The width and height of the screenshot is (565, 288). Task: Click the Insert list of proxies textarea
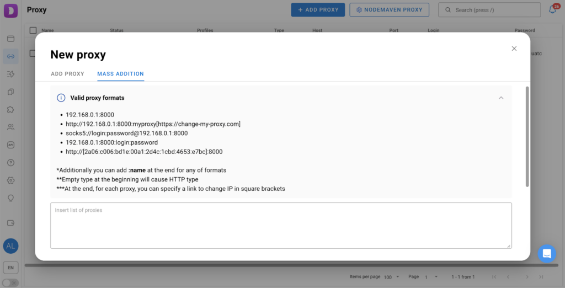point(281,226)
